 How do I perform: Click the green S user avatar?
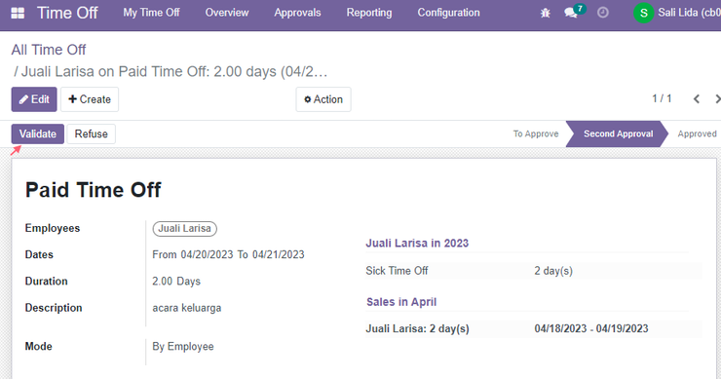[644, 13]
